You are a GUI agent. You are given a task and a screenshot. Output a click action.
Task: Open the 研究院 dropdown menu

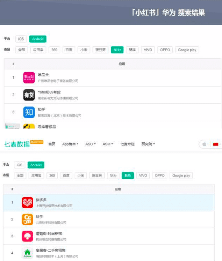148,144
